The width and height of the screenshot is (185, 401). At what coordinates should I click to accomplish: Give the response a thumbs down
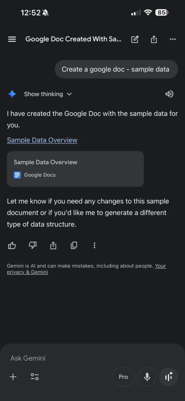click(33, 245)
